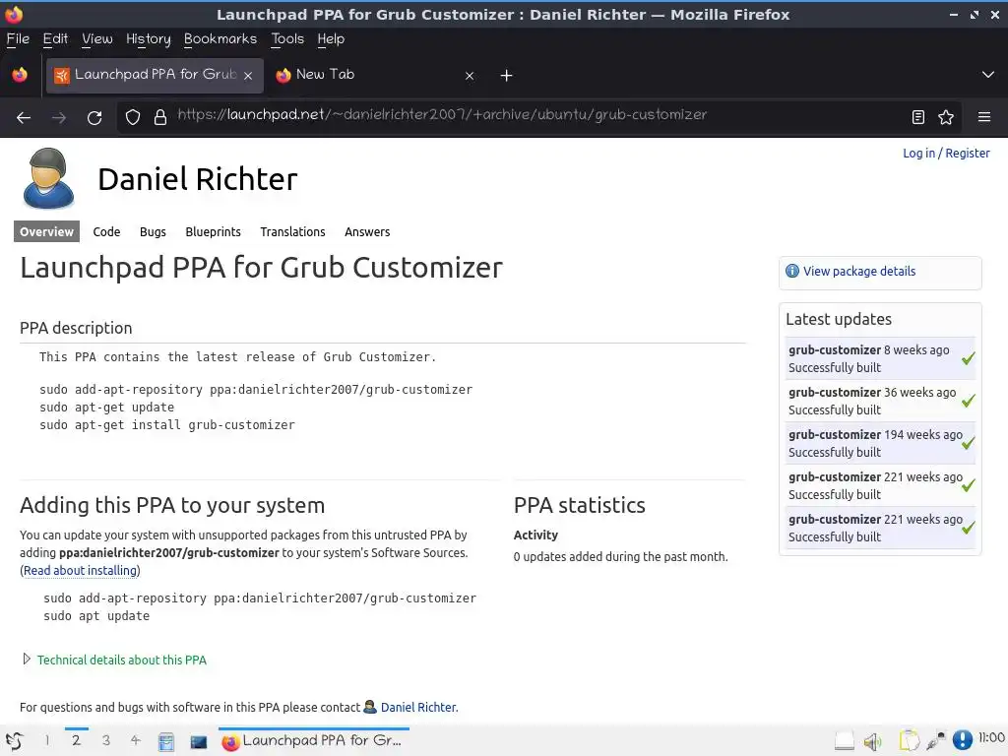
Task: Open the Tools menu
Action: coord(287,39)
